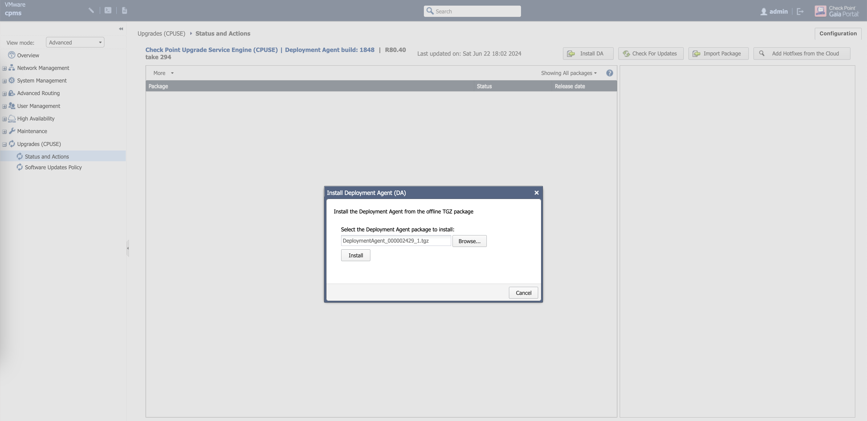Click the Deployment Agent package filename field

coord(396,241)
